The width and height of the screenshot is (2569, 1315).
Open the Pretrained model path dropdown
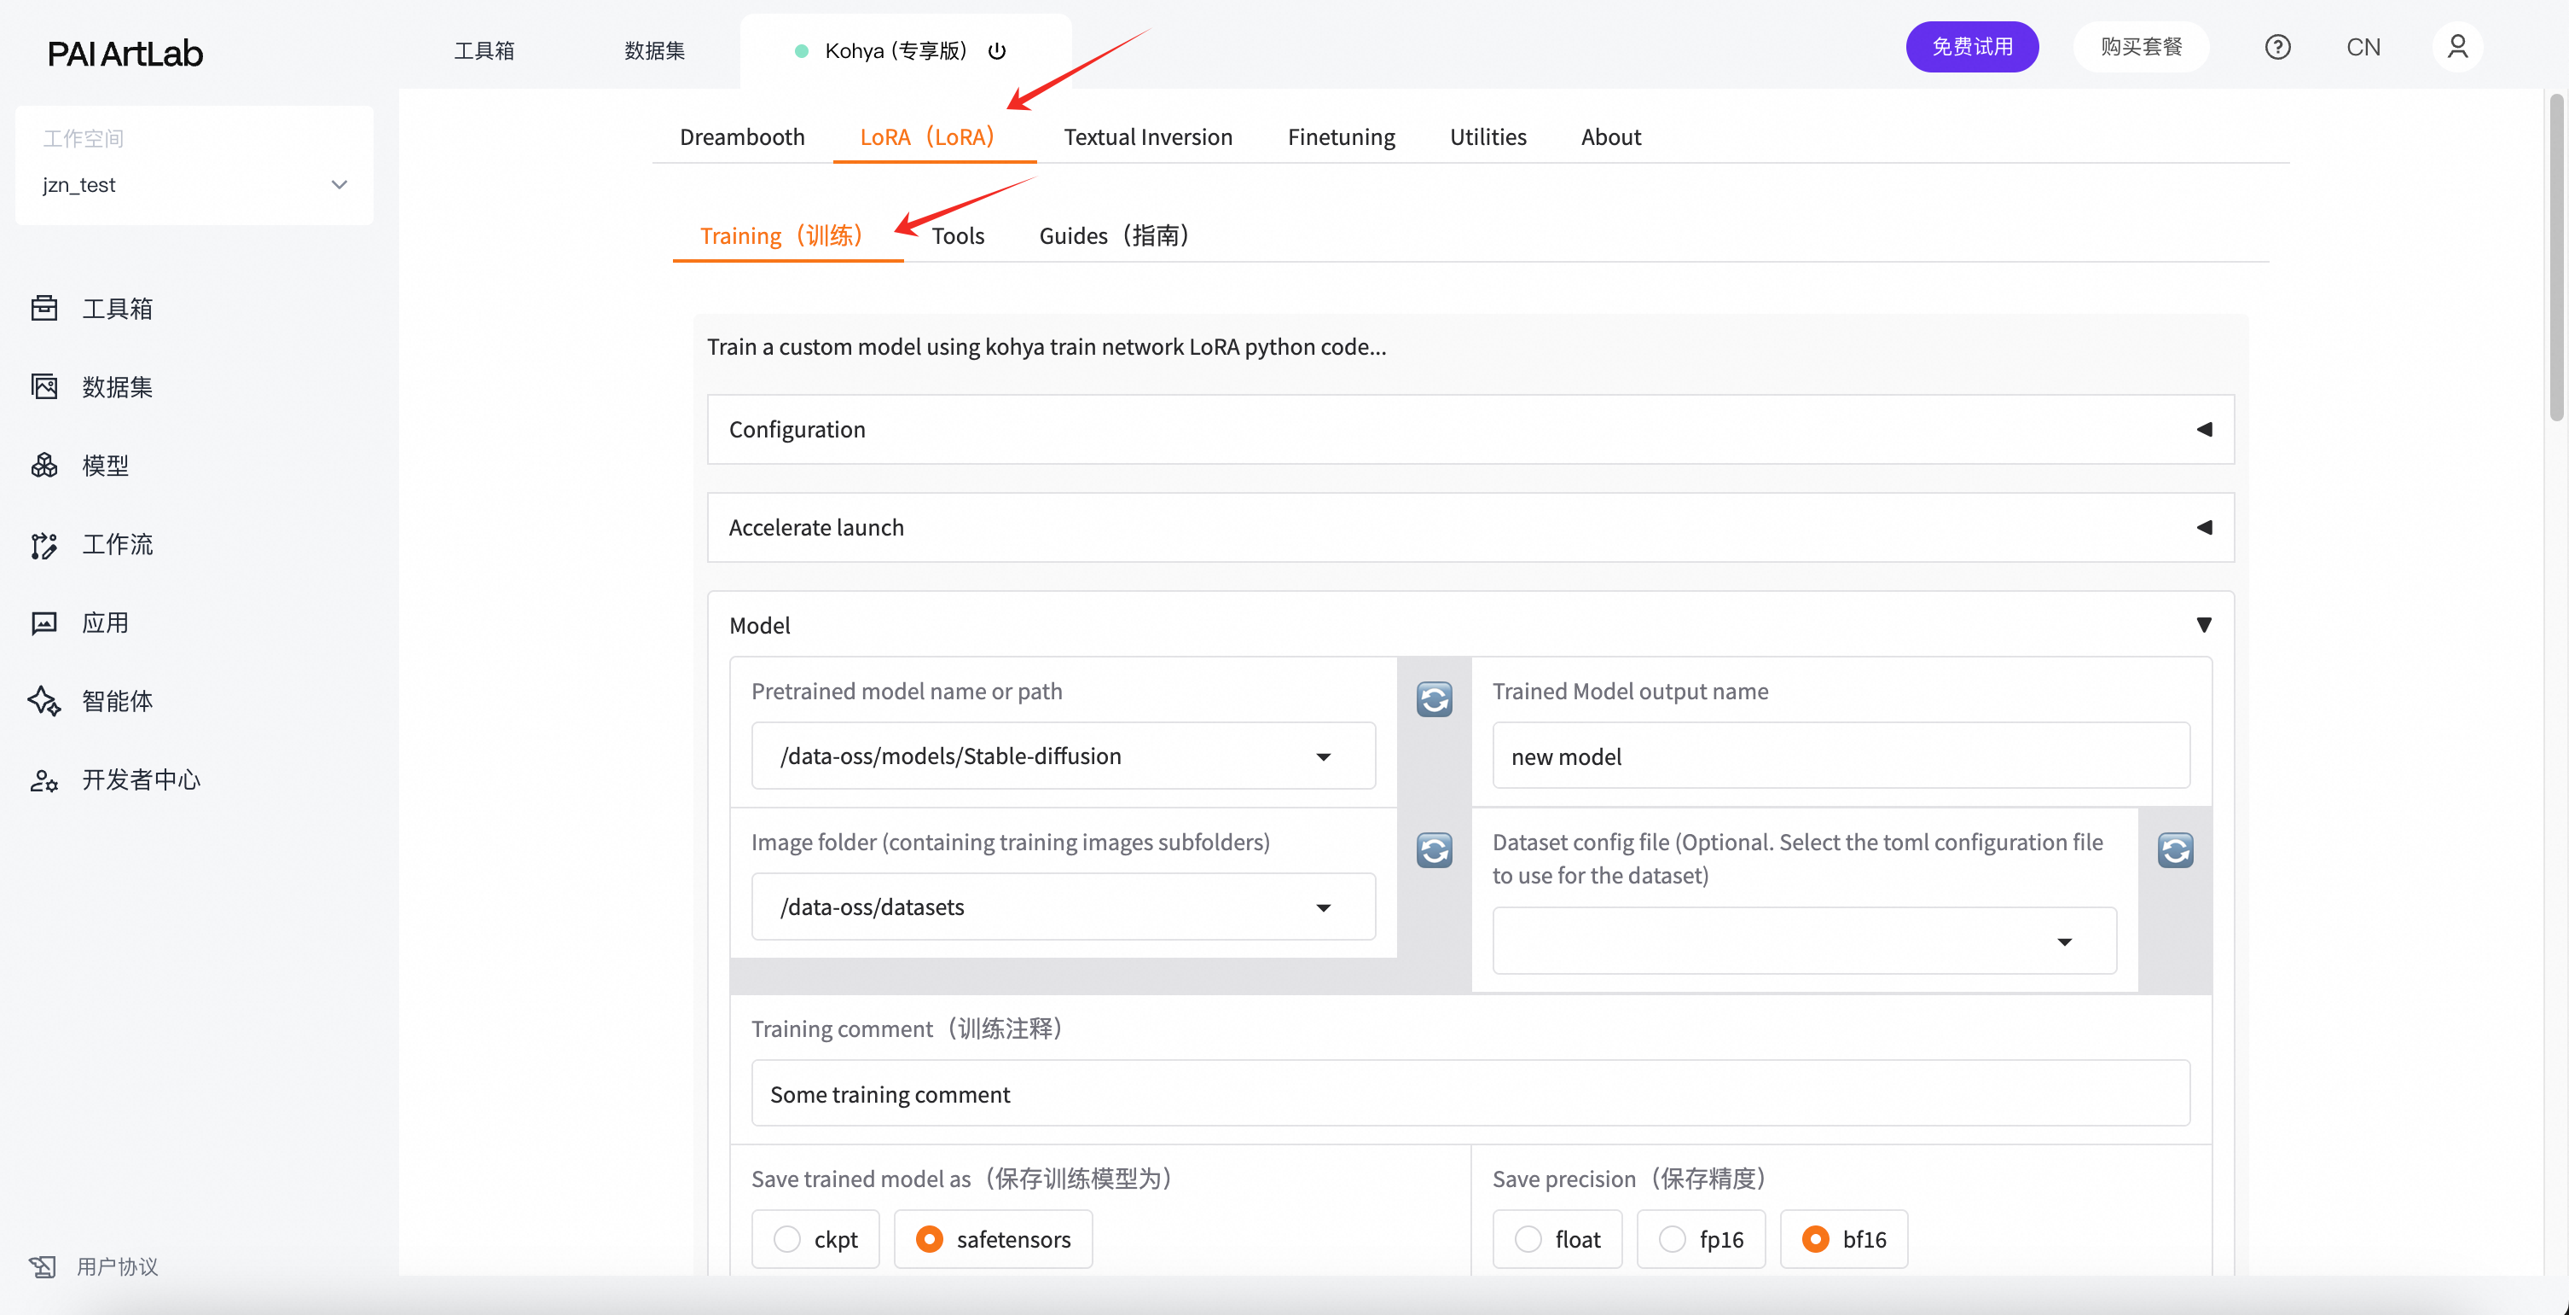click(x=1062, y=756)
